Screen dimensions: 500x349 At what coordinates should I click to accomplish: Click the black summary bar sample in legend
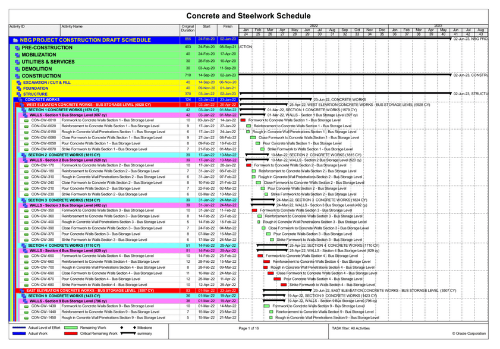point(128,334)
